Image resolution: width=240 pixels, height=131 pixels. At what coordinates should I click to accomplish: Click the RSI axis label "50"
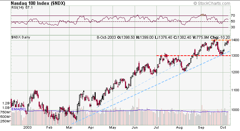(x=233, y=21)
